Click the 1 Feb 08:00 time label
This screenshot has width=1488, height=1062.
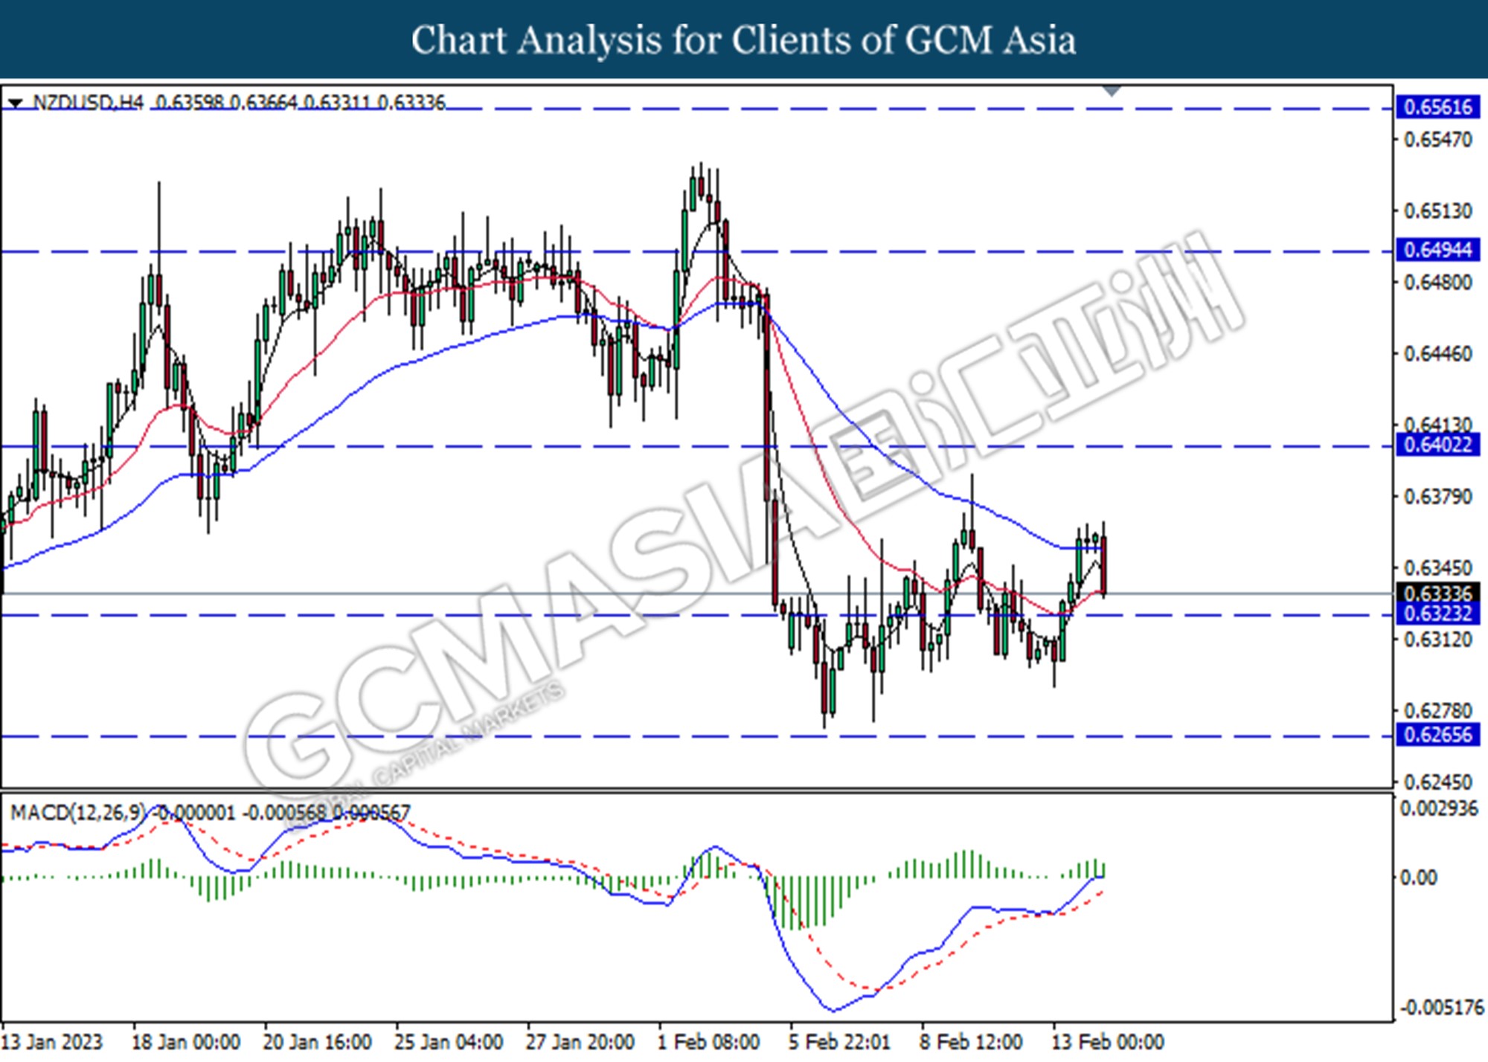click(708, 1042)
